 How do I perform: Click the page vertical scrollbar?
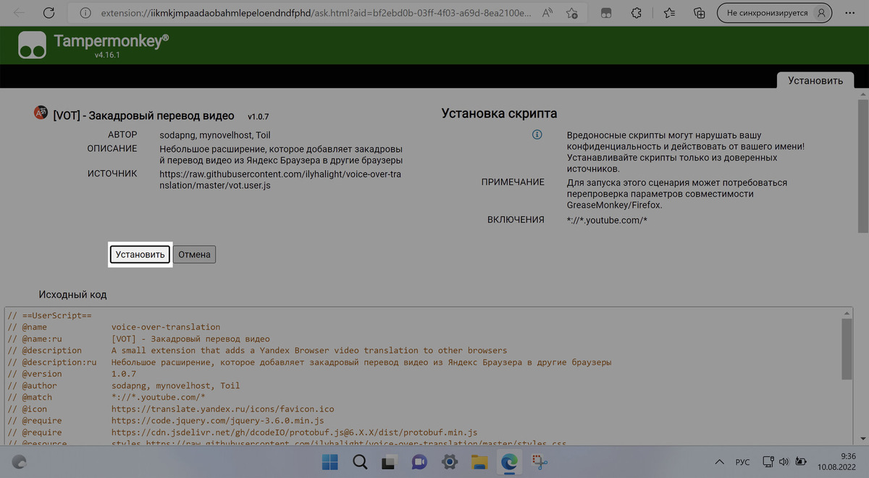point(862,166)
